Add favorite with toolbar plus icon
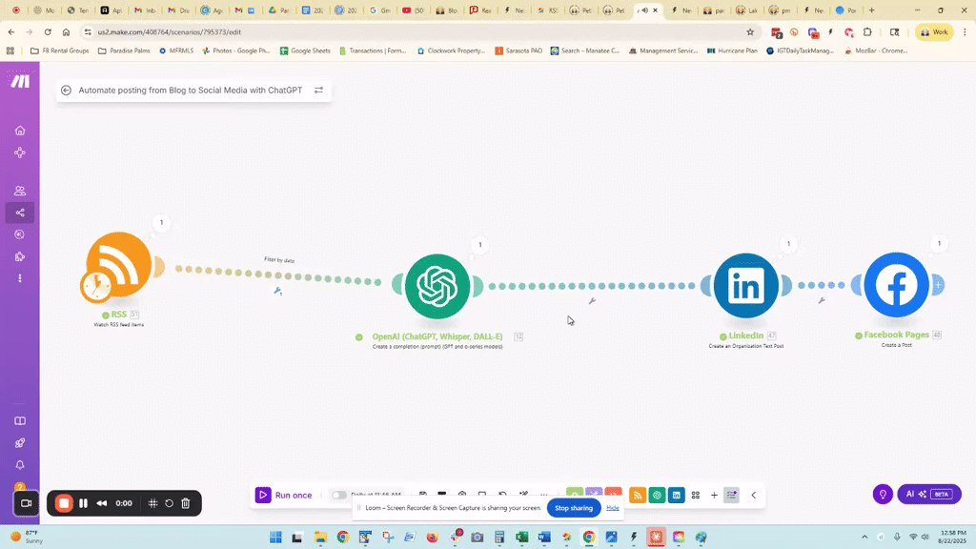 click(x=714, y=496)
